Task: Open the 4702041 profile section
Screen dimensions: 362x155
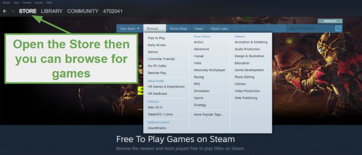Action: [x=113, y=11]
